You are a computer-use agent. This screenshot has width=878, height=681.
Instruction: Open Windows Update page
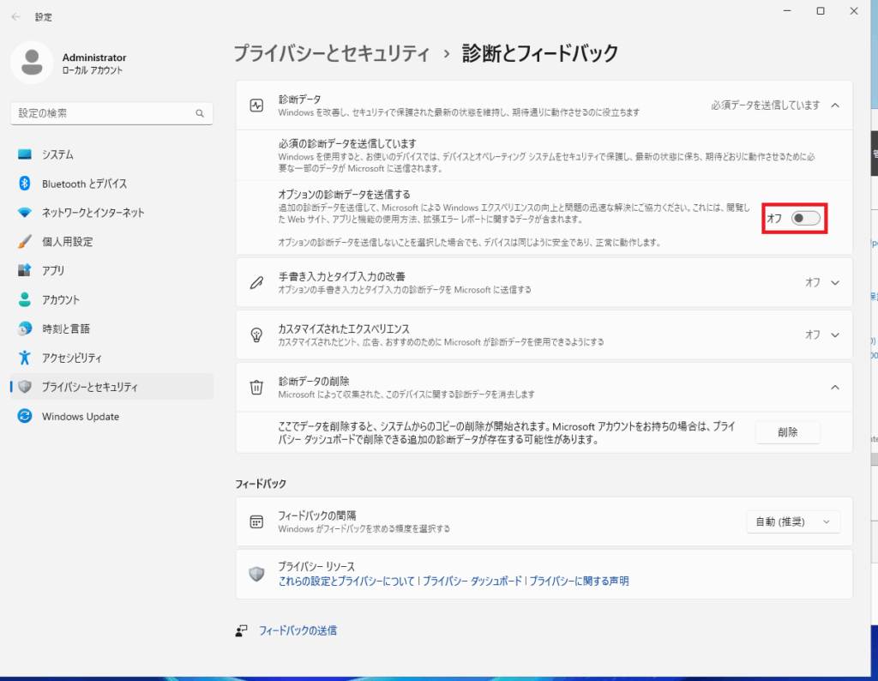coord(81,416)
